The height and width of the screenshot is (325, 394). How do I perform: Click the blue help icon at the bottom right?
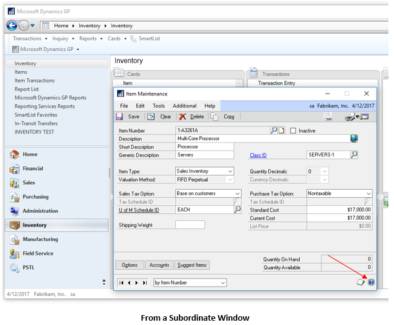click(x=371, y=282)
